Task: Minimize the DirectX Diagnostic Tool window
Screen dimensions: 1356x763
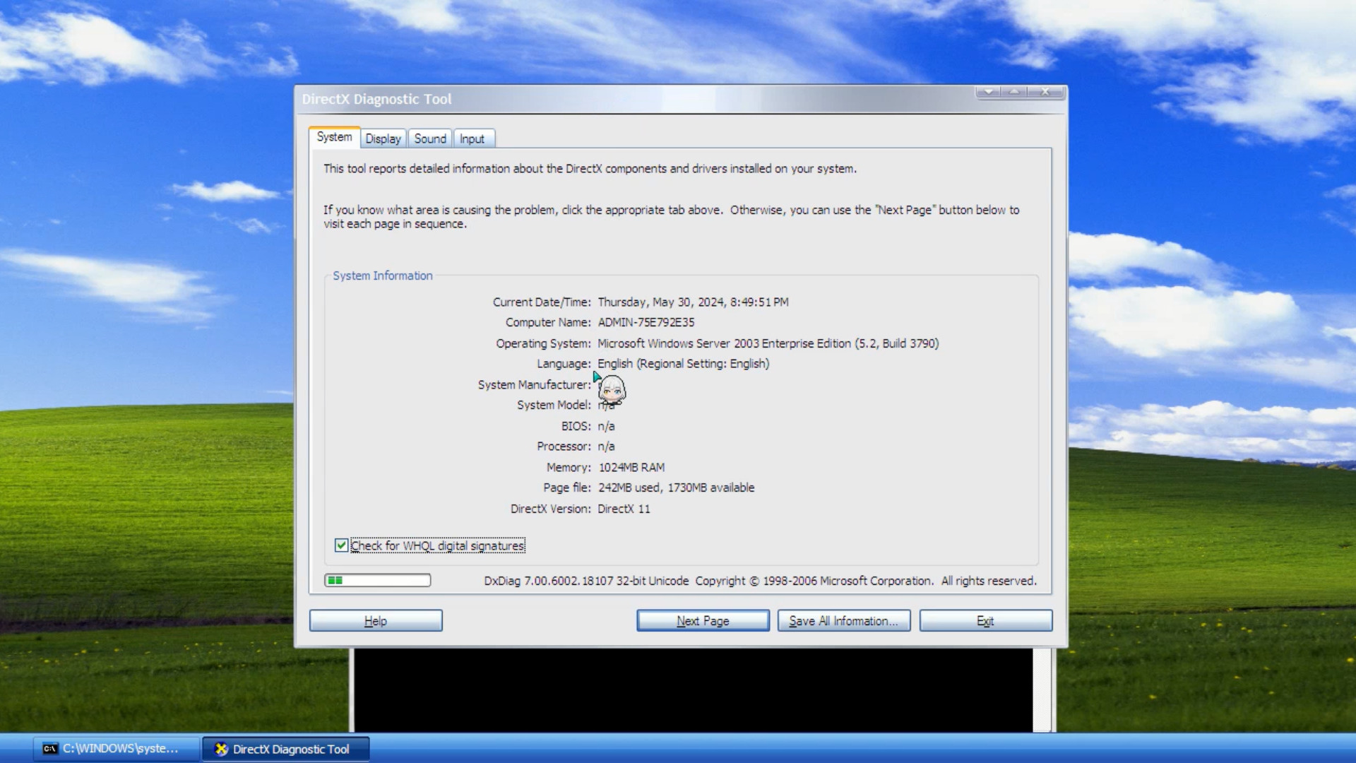Action: point(988,92)
